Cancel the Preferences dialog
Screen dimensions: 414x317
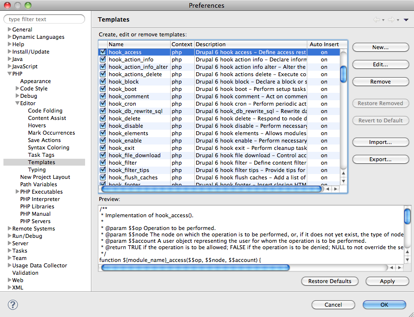point(333,305)
